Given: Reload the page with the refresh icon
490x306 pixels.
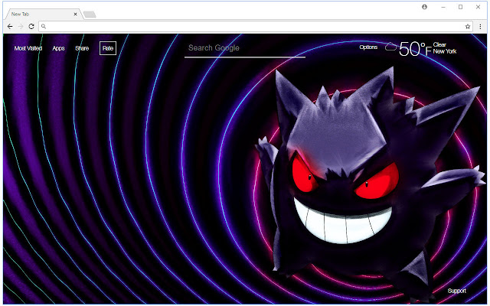Looking at the screenshot, I should coord(31,27).
